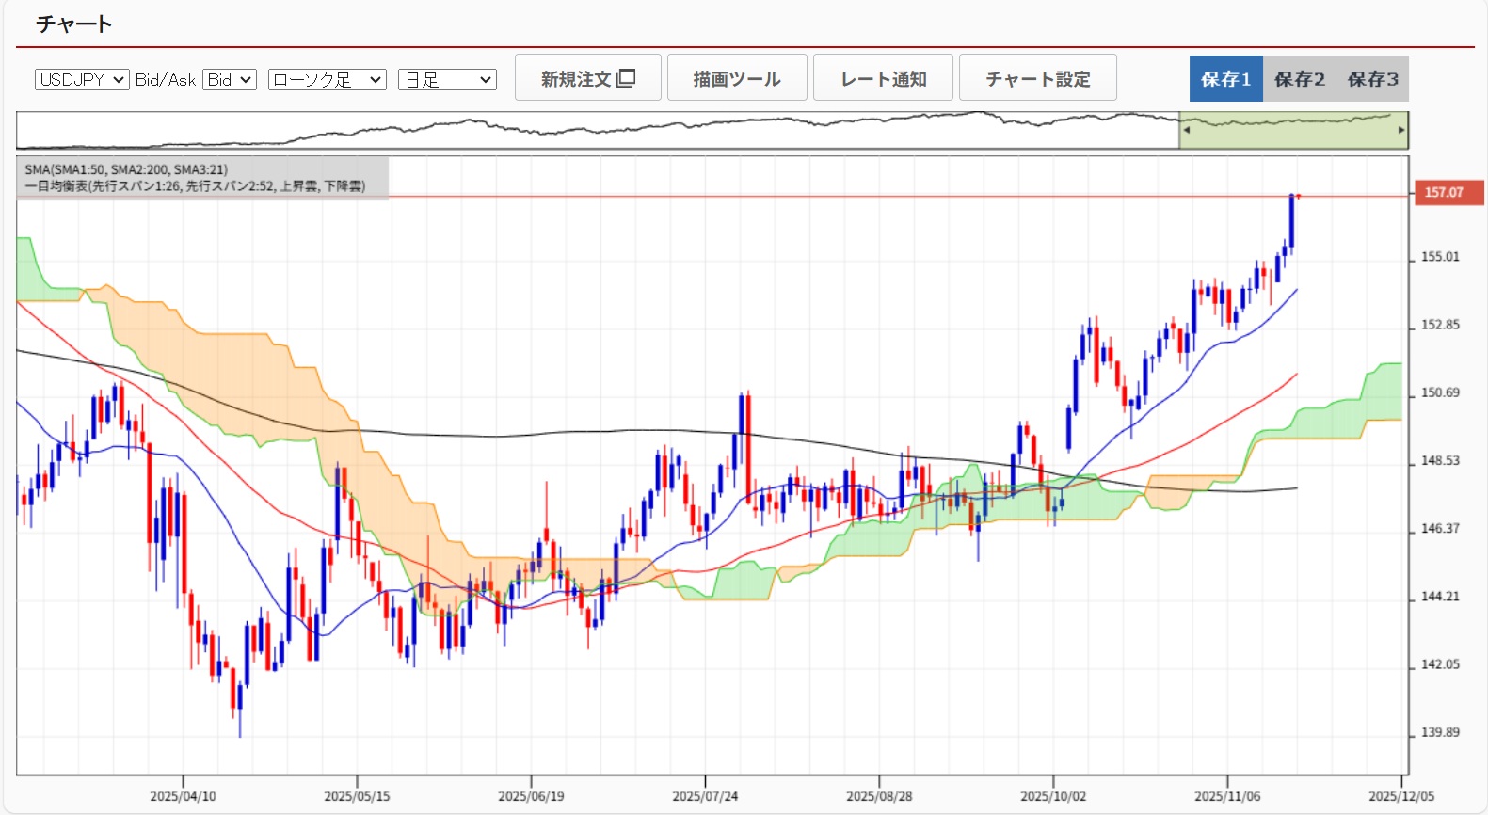Click left arrow handle on chart navigator
Viewport: 1488px width, 815px height.
click(1186, 130)
